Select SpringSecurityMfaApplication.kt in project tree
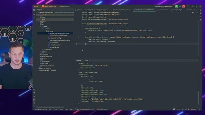Screen dimensions: 205x115 [60, 41]
